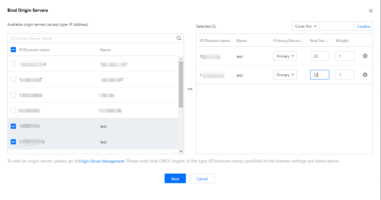Check the second origin server checkbox
This screenshot has height=200, width=381.
(x=13, y=79)
